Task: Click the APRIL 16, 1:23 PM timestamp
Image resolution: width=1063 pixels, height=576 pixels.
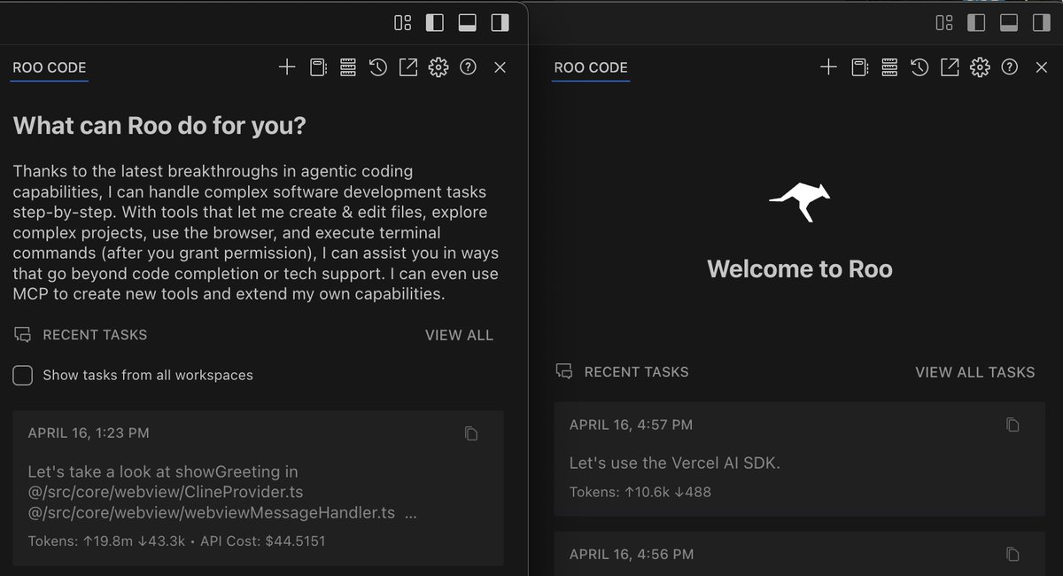Action: 89,433
